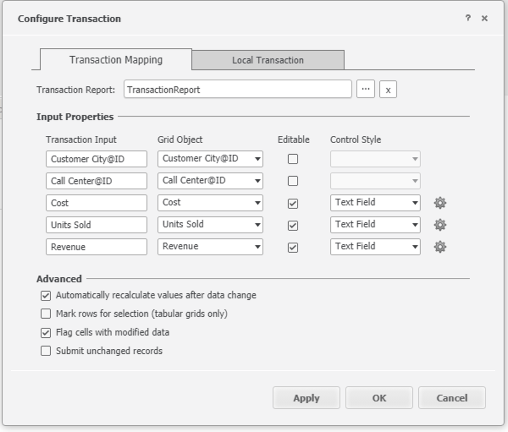Close the Configure Transaction dialog
Viewport: 508px width, 432px height.
coord(485,18)
